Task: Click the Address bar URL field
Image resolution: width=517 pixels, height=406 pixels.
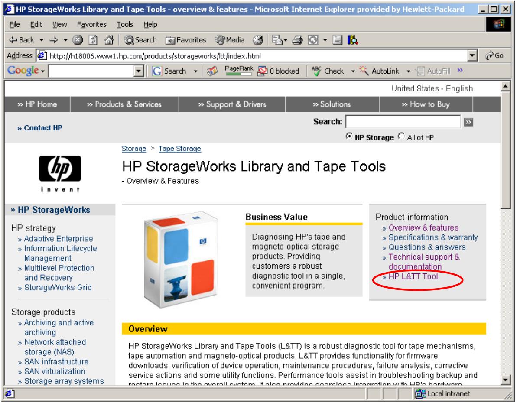Action: tap(252, 56)
